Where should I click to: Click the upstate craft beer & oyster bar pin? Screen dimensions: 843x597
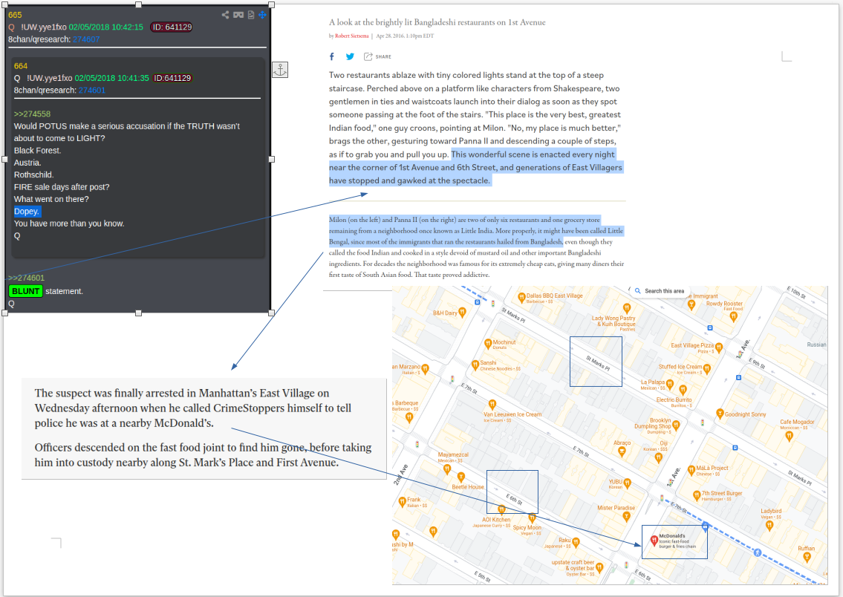(599, 567)
